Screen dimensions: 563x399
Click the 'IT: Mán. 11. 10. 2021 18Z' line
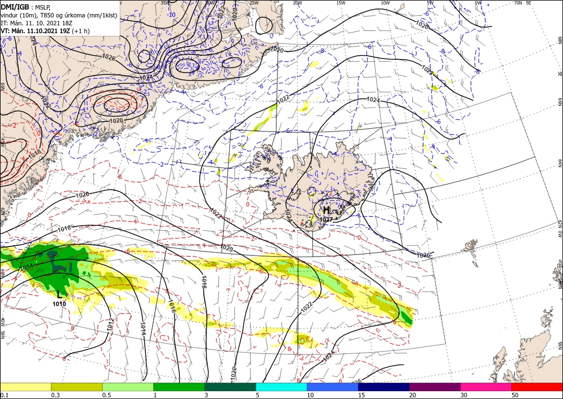tap(37, 23)
